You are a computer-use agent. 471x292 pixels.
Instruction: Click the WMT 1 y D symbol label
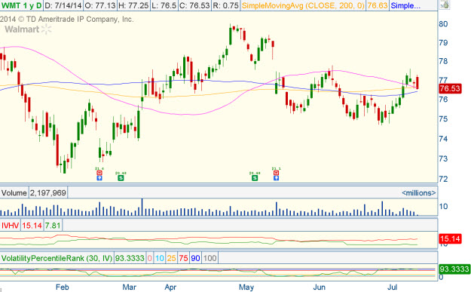[21, 5]
